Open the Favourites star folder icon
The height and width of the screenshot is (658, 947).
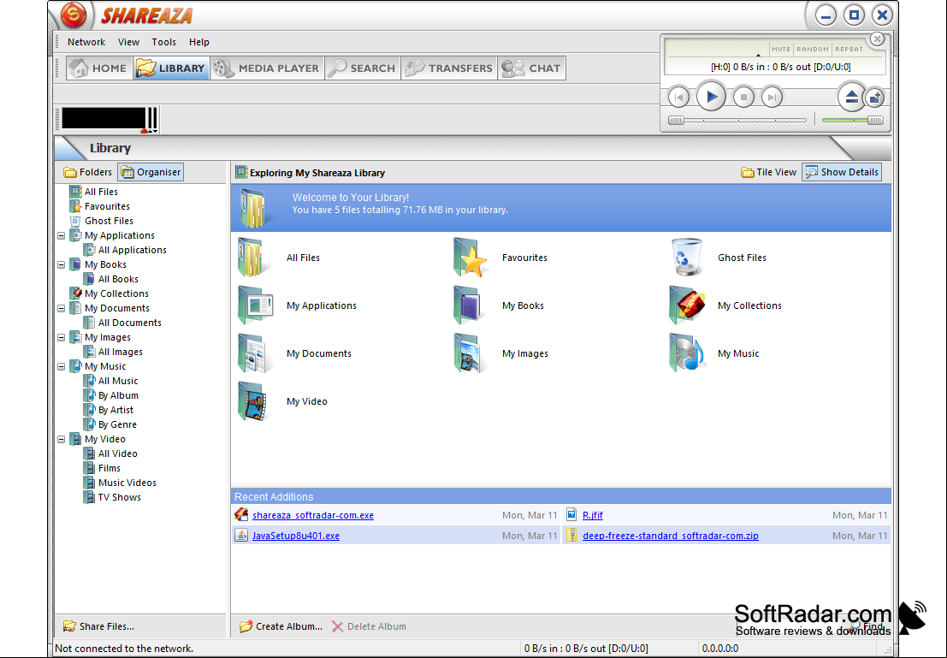(x=470, y=258)
